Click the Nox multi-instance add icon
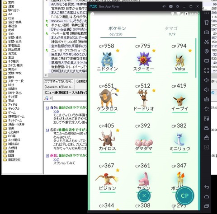217x214 pixels. click(207, 147)
